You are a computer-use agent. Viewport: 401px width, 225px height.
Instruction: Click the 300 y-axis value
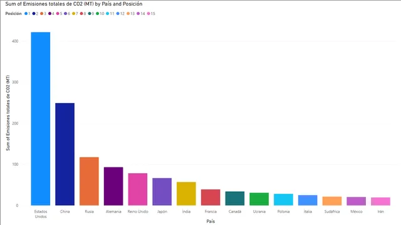[15, 82]
